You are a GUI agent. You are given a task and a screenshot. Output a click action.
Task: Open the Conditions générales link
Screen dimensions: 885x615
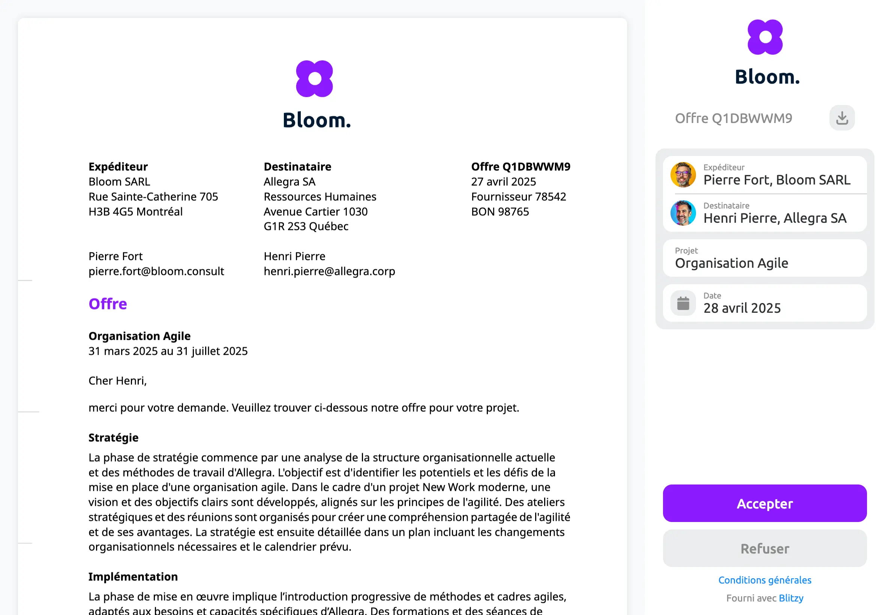click(x=764, y=580)
